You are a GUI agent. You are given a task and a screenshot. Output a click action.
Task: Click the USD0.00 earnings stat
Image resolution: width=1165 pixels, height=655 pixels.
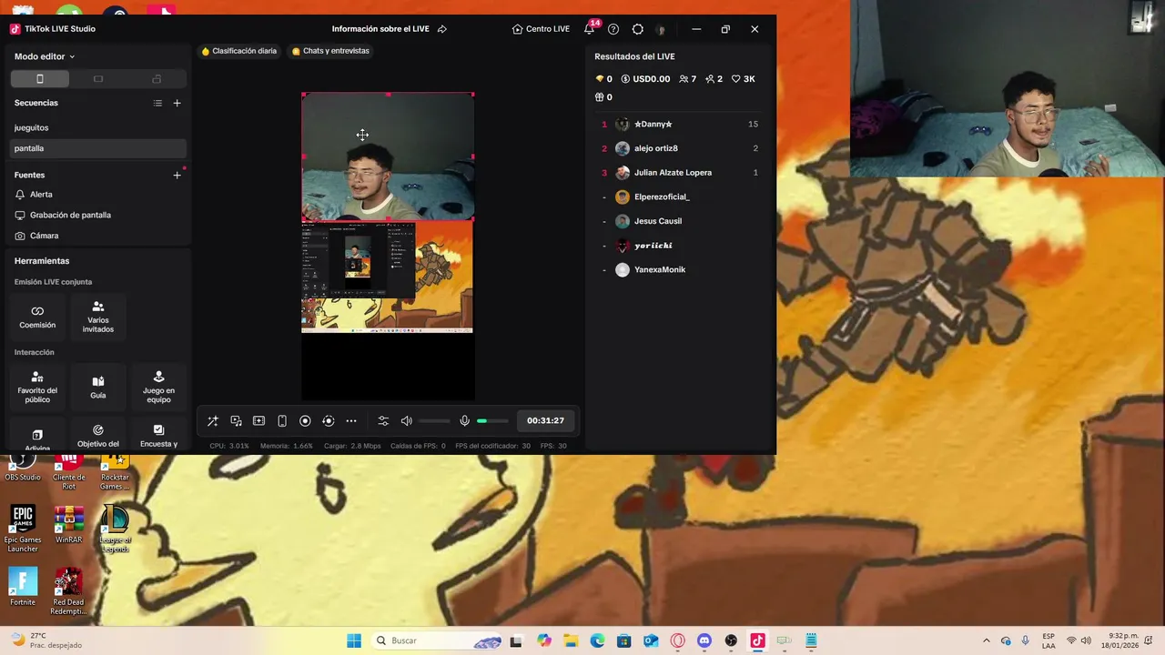tap(645, 79)
